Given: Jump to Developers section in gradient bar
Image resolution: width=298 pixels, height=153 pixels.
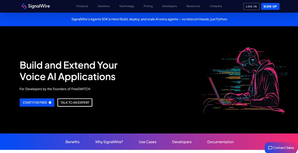Looking at the screenshot, I should [182, 142].
